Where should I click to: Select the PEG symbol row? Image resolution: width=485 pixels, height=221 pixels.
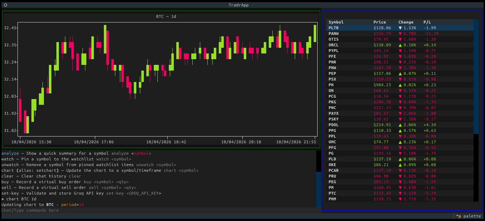coord(400,182)
